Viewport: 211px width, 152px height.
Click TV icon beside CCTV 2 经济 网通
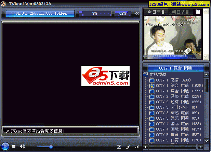tap(152, 102)
